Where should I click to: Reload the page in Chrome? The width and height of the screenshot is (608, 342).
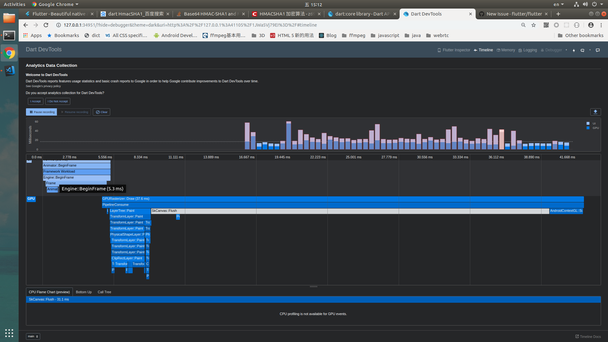pyautogui.click(x=46, y=25)
